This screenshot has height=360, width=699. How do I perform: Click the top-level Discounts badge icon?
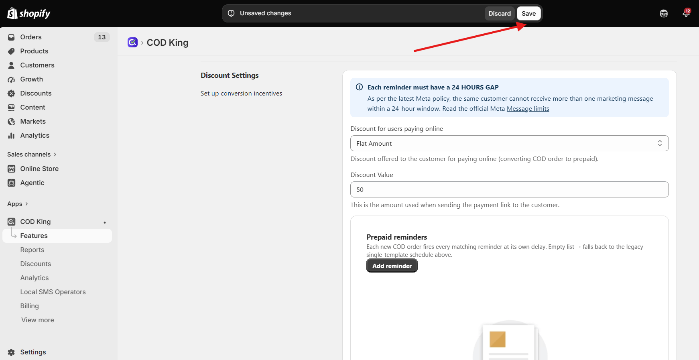11,93
